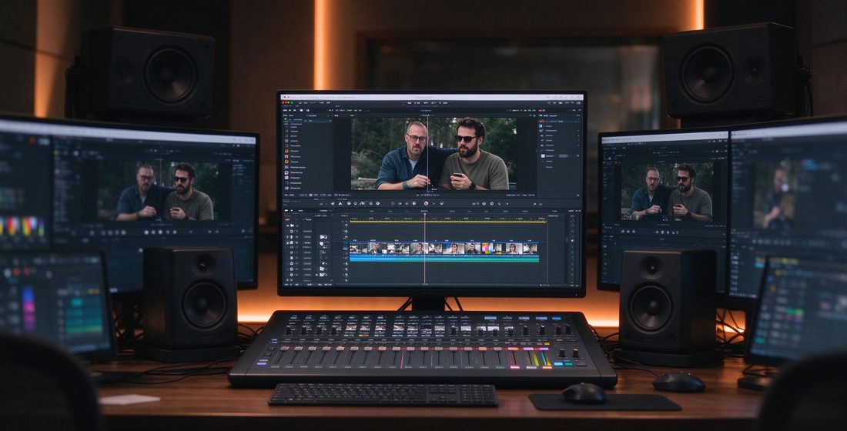The image size is (847, 431).
Task: Open the first menu next to macOS window controls
Action: 300,102
